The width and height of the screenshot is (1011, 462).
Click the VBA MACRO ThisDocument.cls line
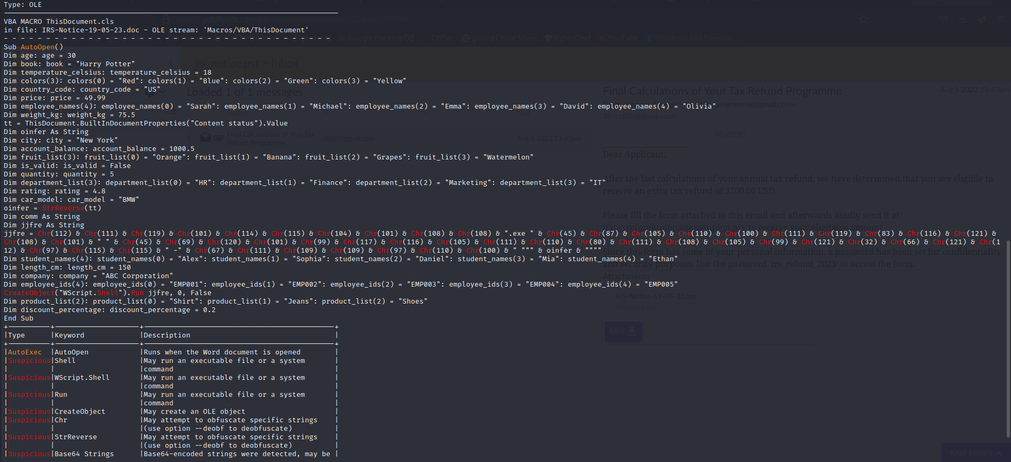pos(59,22)
